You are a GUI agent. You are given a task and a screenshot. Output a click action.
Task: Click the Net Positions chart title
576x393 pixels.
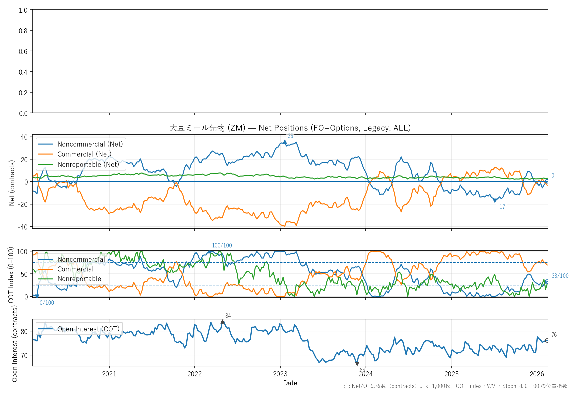[x=290, y=128]
